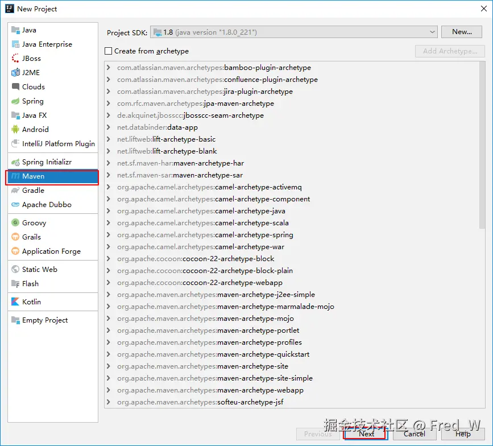Viewport: 493px width, 446px height.
Task: Expand camel-archetype-spring entry
Action: click(109, 234)
